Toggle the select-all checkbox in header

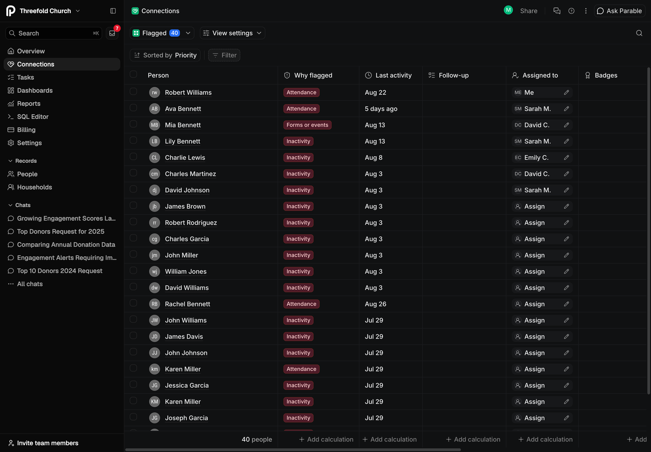point(133,75)
